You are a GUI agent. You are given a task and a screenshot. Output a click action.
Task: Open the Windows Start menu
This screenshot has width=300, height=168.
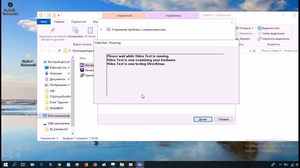point(5,165)
